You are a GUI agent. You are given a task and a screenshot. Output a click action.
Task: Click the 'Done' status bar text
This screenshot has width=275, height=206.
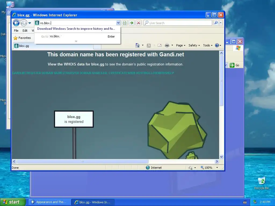[15, 168]
